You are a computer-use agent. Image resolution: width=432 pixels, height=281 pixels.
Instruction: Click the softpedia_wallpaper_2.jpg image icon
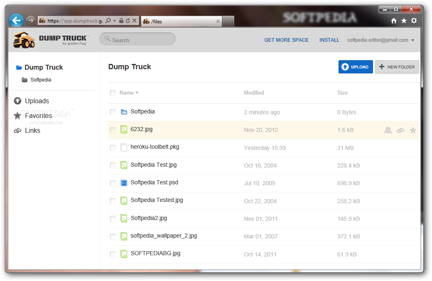[x=124, y=236]
